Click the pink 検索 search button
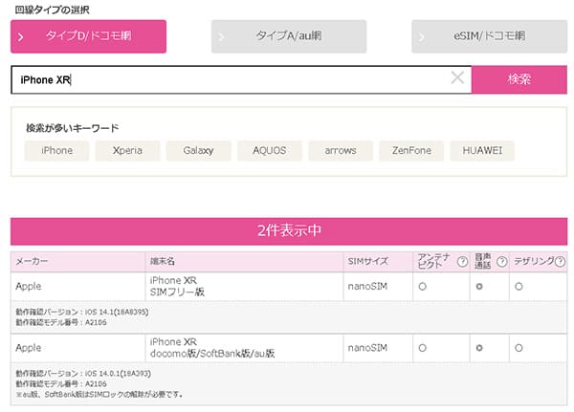 [x=519, y=79]
